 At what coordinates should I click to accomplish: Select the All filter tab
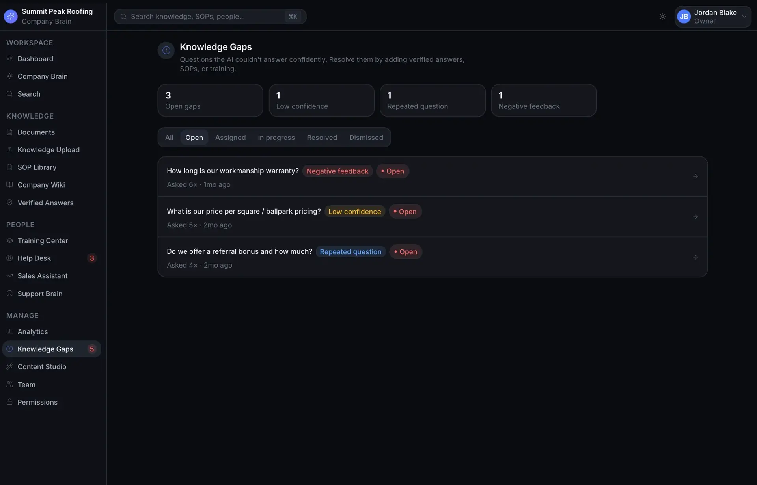click(x=169, y=138)
